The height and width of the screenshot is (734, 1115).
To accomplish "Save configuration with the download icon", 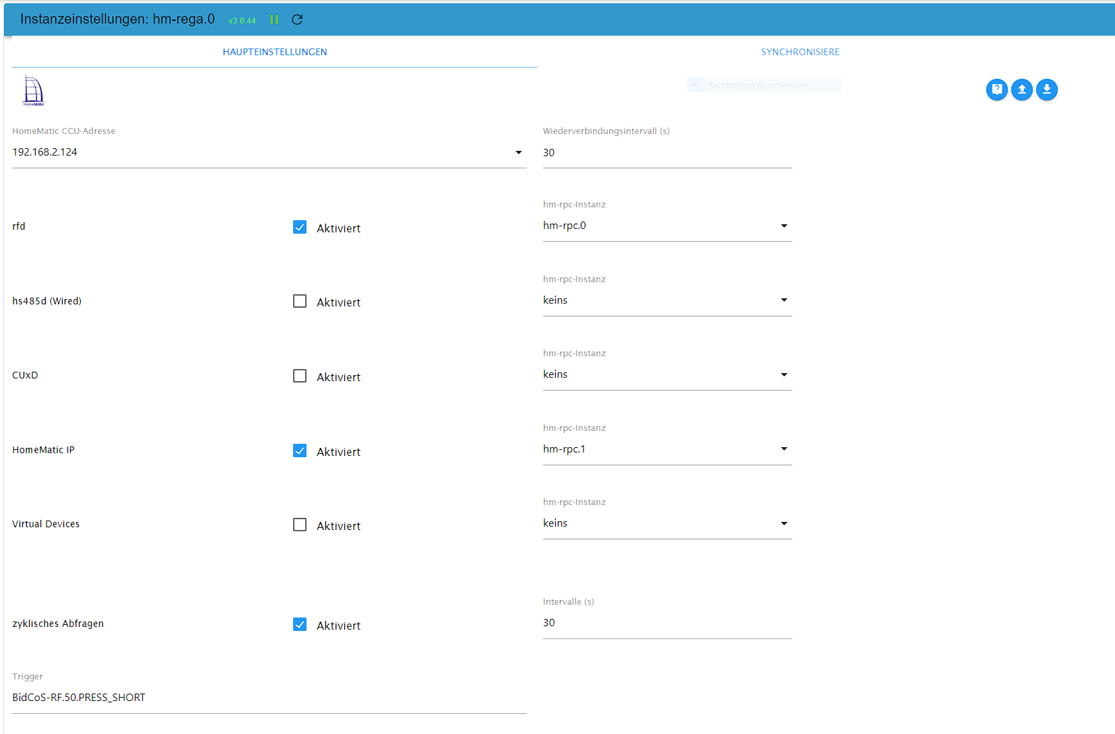I will pyautogui.click(x=1047, y=90).
